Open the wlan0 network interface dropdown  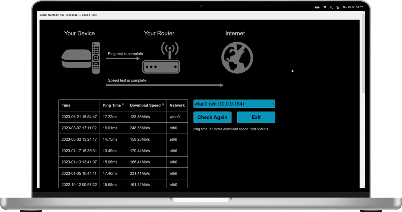tap(234, 104)
